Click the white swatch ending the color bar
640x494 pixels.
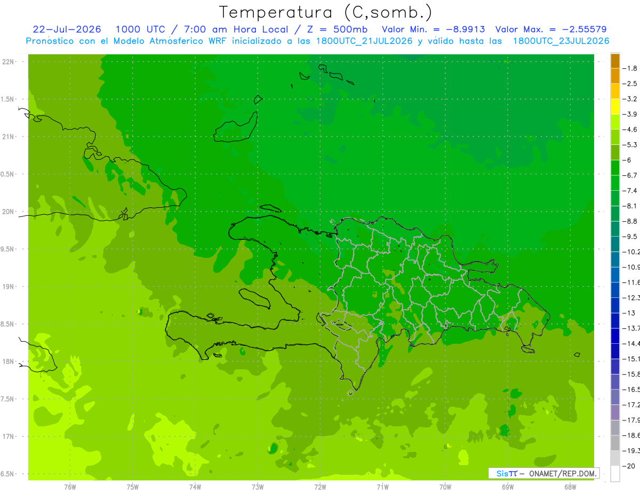[615, 474]
